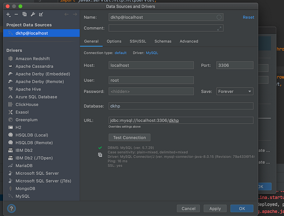Screen dimensions: 284x216
Task: Make data source global arrow icon
Action: pyautogui.click(x=41, y=14)
